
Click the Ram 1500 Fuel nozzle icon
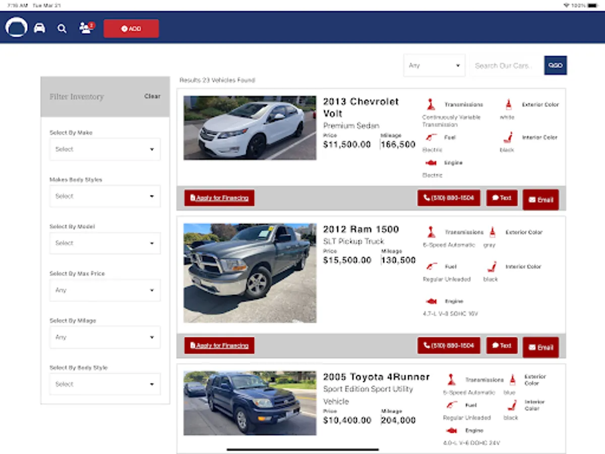[x=431, y=266]
